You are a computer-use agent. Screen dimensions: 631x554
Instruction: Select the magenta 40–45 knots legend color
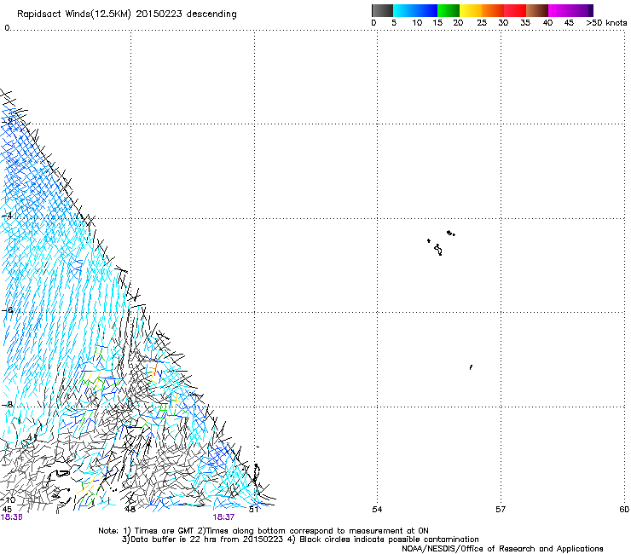(559, 10)
